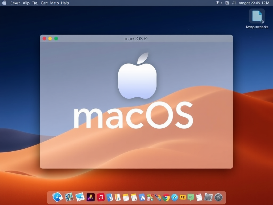
Task: Click the signal bars icon in menu bar
Action: pyautogui.click(x=234, y=3)
